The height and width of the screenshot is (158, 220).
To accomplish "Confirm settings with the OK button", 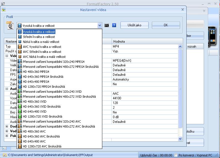I will tap(166, 25).
